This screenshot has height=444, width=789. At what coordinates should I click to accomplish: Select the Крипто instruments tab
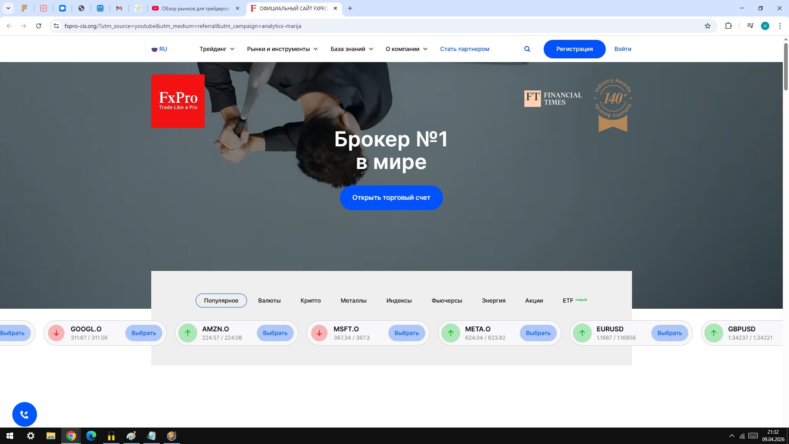[310, 301]
